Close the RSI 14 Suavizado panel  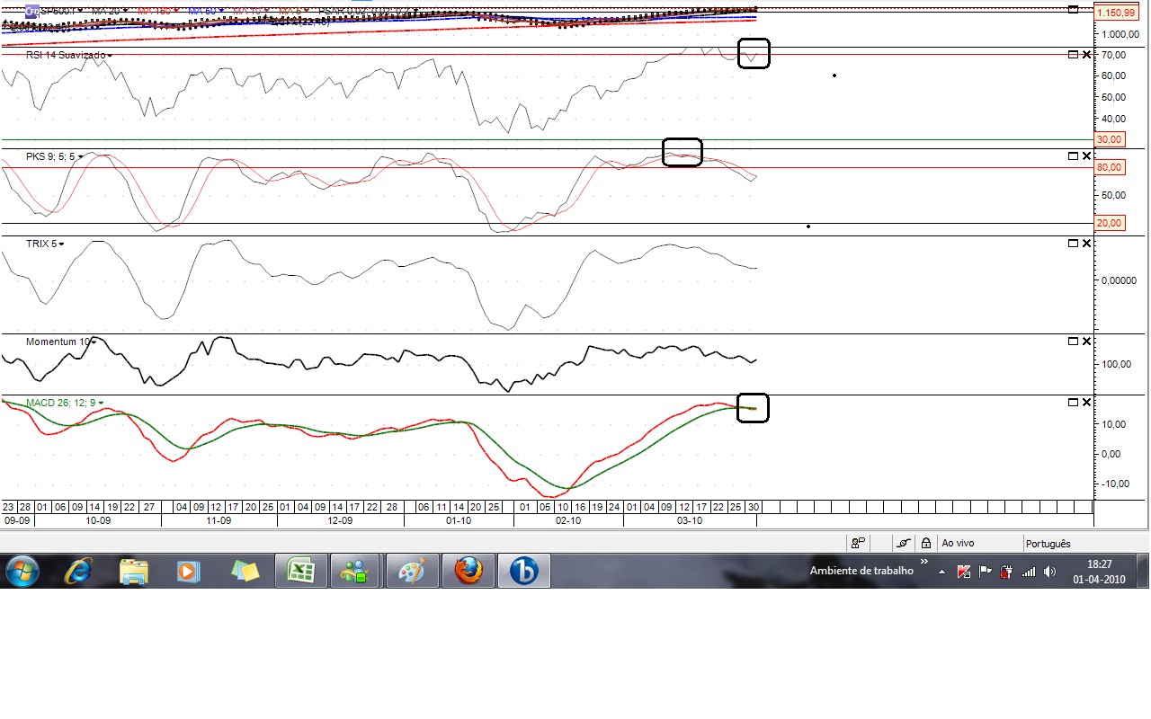1086,55
